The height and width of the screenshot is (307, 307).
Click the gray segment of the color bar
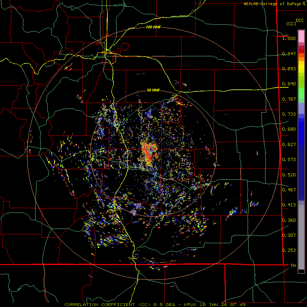[x=301, y=237]
